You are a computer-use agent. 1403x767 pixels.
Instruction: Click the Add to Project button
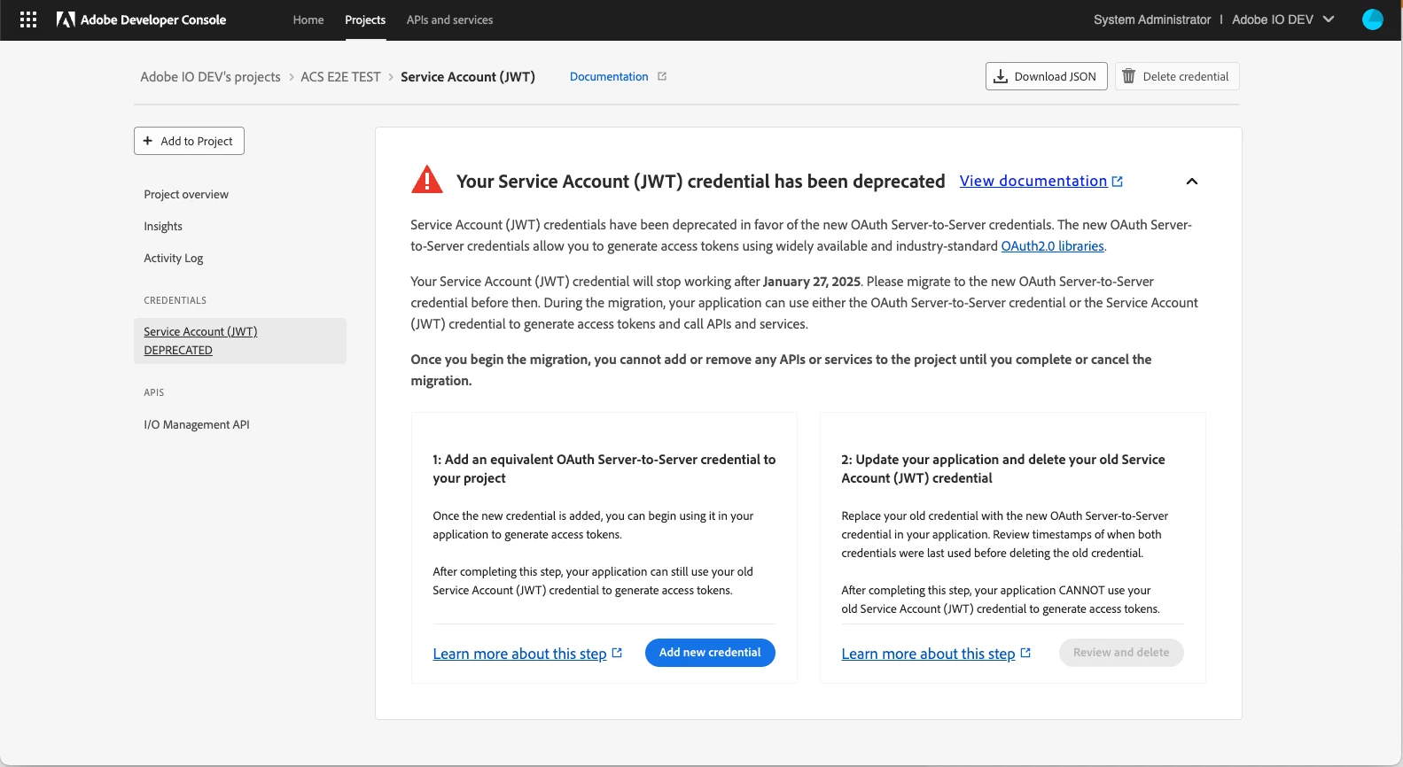click(x=189, y=141)
